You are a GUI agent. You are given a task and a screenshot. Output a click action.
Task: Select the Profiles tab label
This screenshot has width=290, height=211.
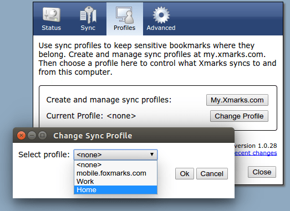coord(124,28)
